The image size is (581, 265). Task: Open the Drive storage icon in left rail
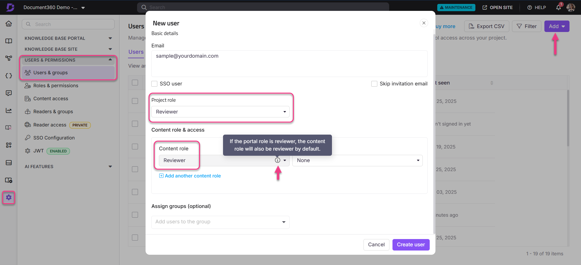point(9,163)
